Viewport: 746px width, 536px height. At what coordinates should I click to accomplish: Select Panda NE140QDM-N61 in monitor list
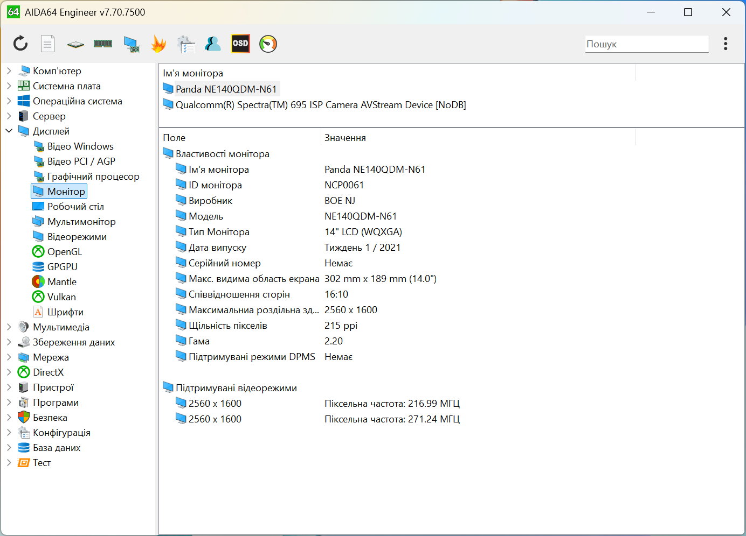[x=226, y=89]
